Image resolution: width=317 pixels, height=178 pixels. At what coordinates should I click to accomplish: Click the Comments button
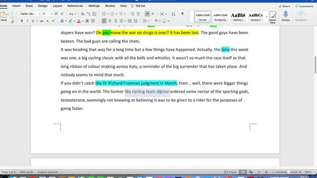tap(304, 6)
